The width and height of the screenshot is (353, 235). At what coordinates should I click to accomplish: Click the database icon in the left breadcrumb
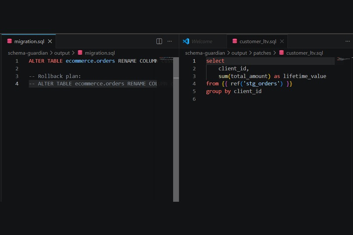coord(80,53)
